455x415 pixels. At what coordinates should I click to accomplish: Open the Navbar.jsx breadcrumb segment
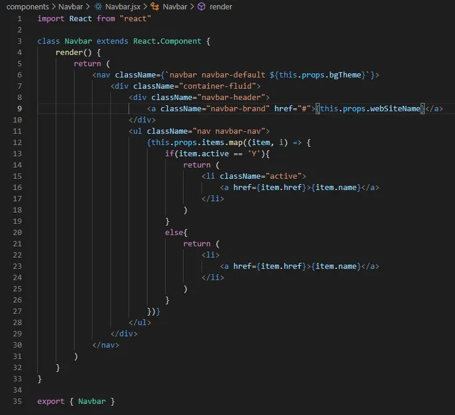(123, 6)
